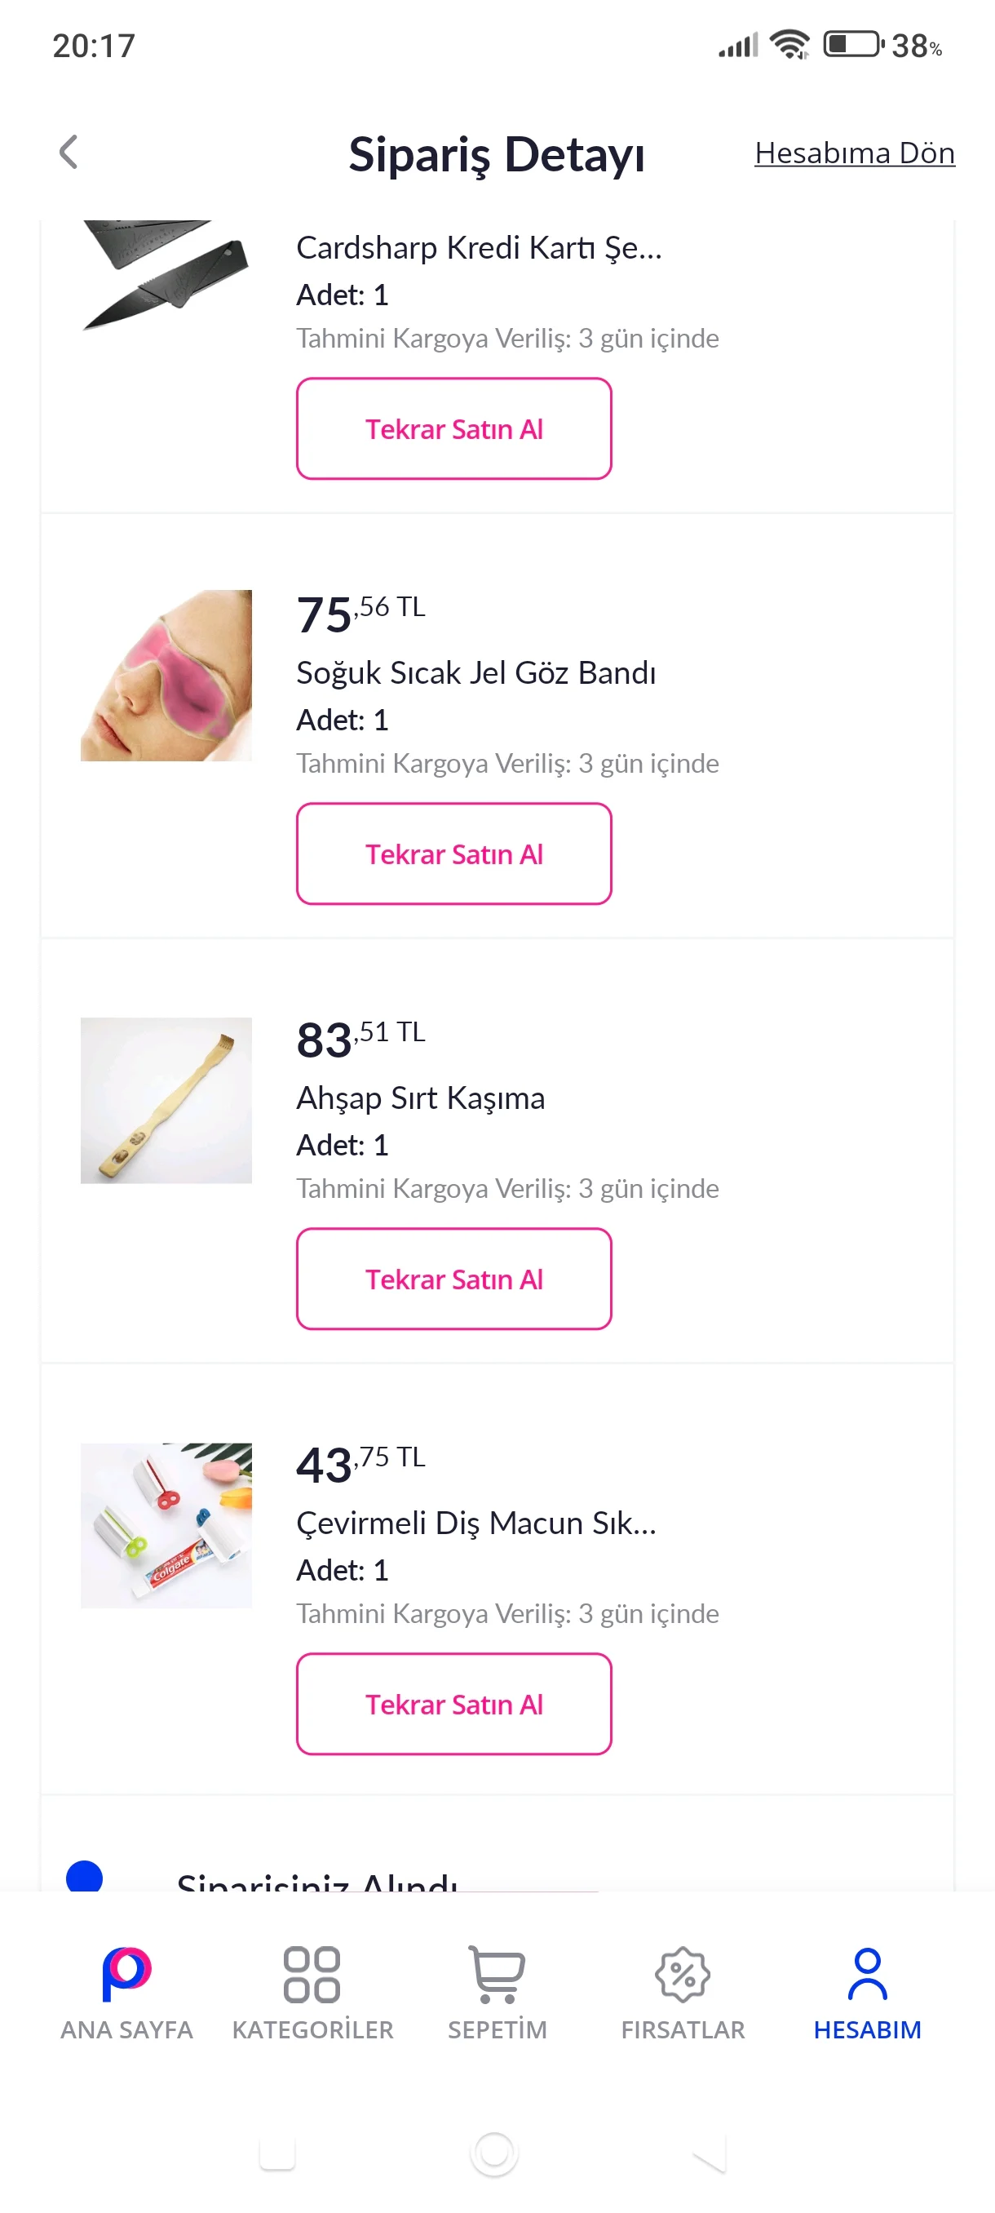Tap the Android home circle button
Viewport: 995px width, 2213px height.
(494, 2153)
